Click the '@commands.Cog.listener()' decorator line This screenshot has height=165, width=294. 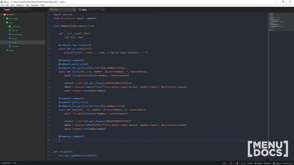(75, 45)
